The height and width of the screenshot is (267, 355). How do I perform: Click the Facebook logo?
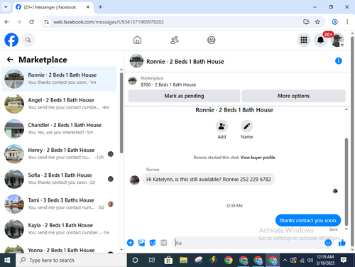[x=11, y=40]
